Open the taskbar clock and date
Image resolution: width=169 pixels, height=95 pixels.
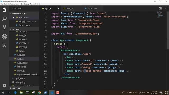(x=154, y=93)
